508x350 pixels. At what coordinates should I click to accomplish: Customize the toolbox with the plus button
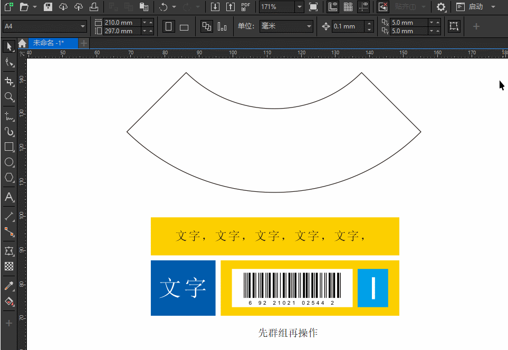tap(9, 323)
